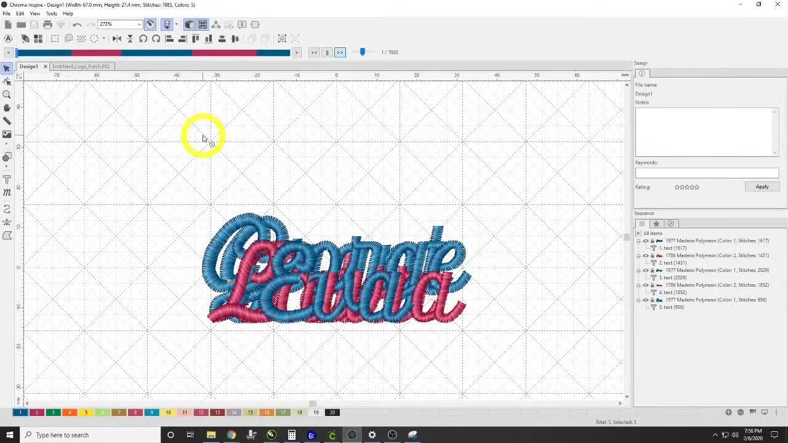Viewport: 788px width, 443px height.
Task: Collapse the 1617-stitch Madeira Polyneon group
Action: 638,241
